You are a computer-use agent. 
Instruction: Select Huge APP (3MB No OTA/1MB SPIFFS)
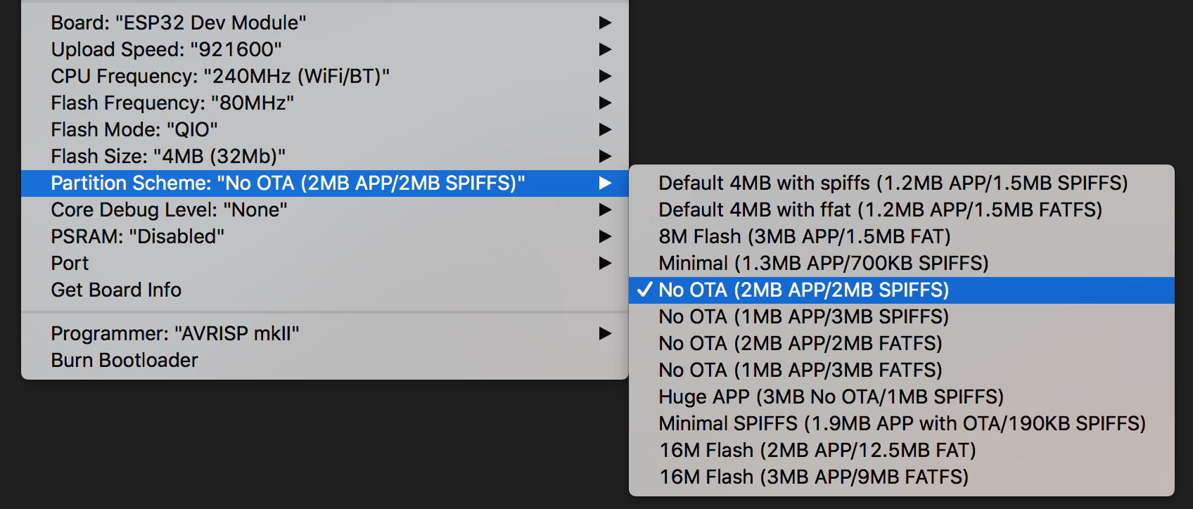[831, 397]
